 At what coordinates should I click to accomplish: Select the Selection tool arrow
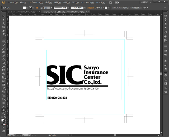click(3, 16)
